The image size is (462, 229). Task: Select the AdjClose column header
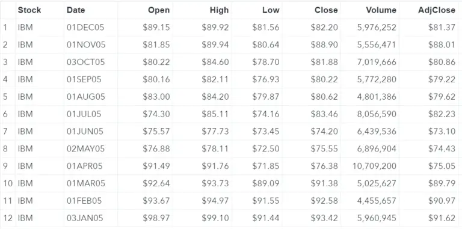coord(437,10)
